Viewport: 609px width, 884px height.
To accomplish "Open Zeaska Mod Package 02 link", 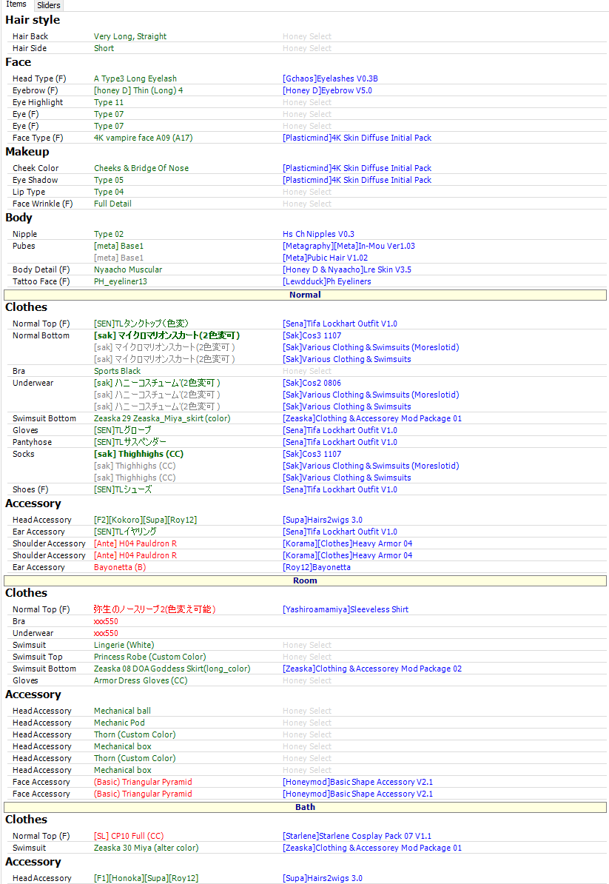I will tap(371, 669).
